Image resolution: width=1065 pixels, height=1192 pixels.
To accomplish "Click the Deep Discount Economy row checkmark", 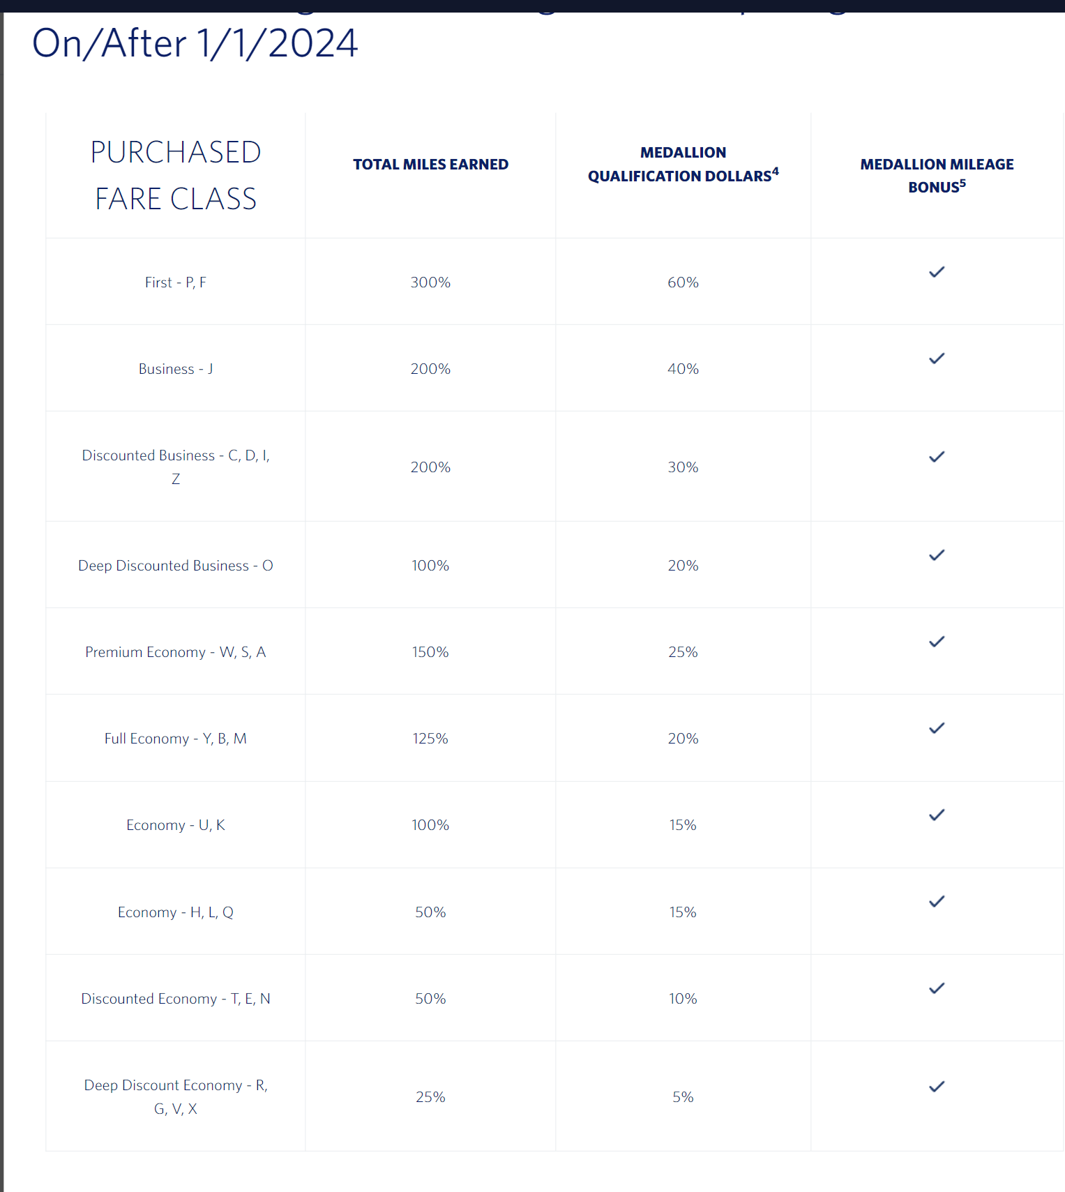I will pyautogui.click(x=937, y=1087).
